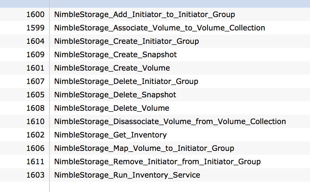Click NimbleStorage_Get_Inventory workflow name

pyautogui.click(x=110, y=135)
